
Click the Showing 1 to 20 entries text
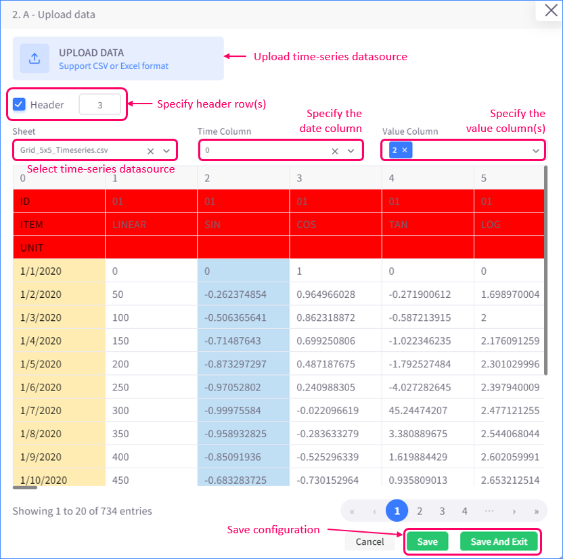83,511
